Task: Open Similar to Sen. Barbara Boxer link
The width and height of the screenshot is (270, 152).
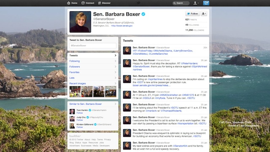Action: pos(85,104)
